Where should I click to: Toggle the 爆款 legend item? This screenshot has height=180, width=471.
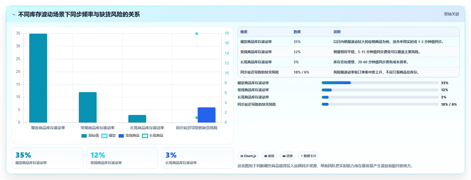pos(109,136)
